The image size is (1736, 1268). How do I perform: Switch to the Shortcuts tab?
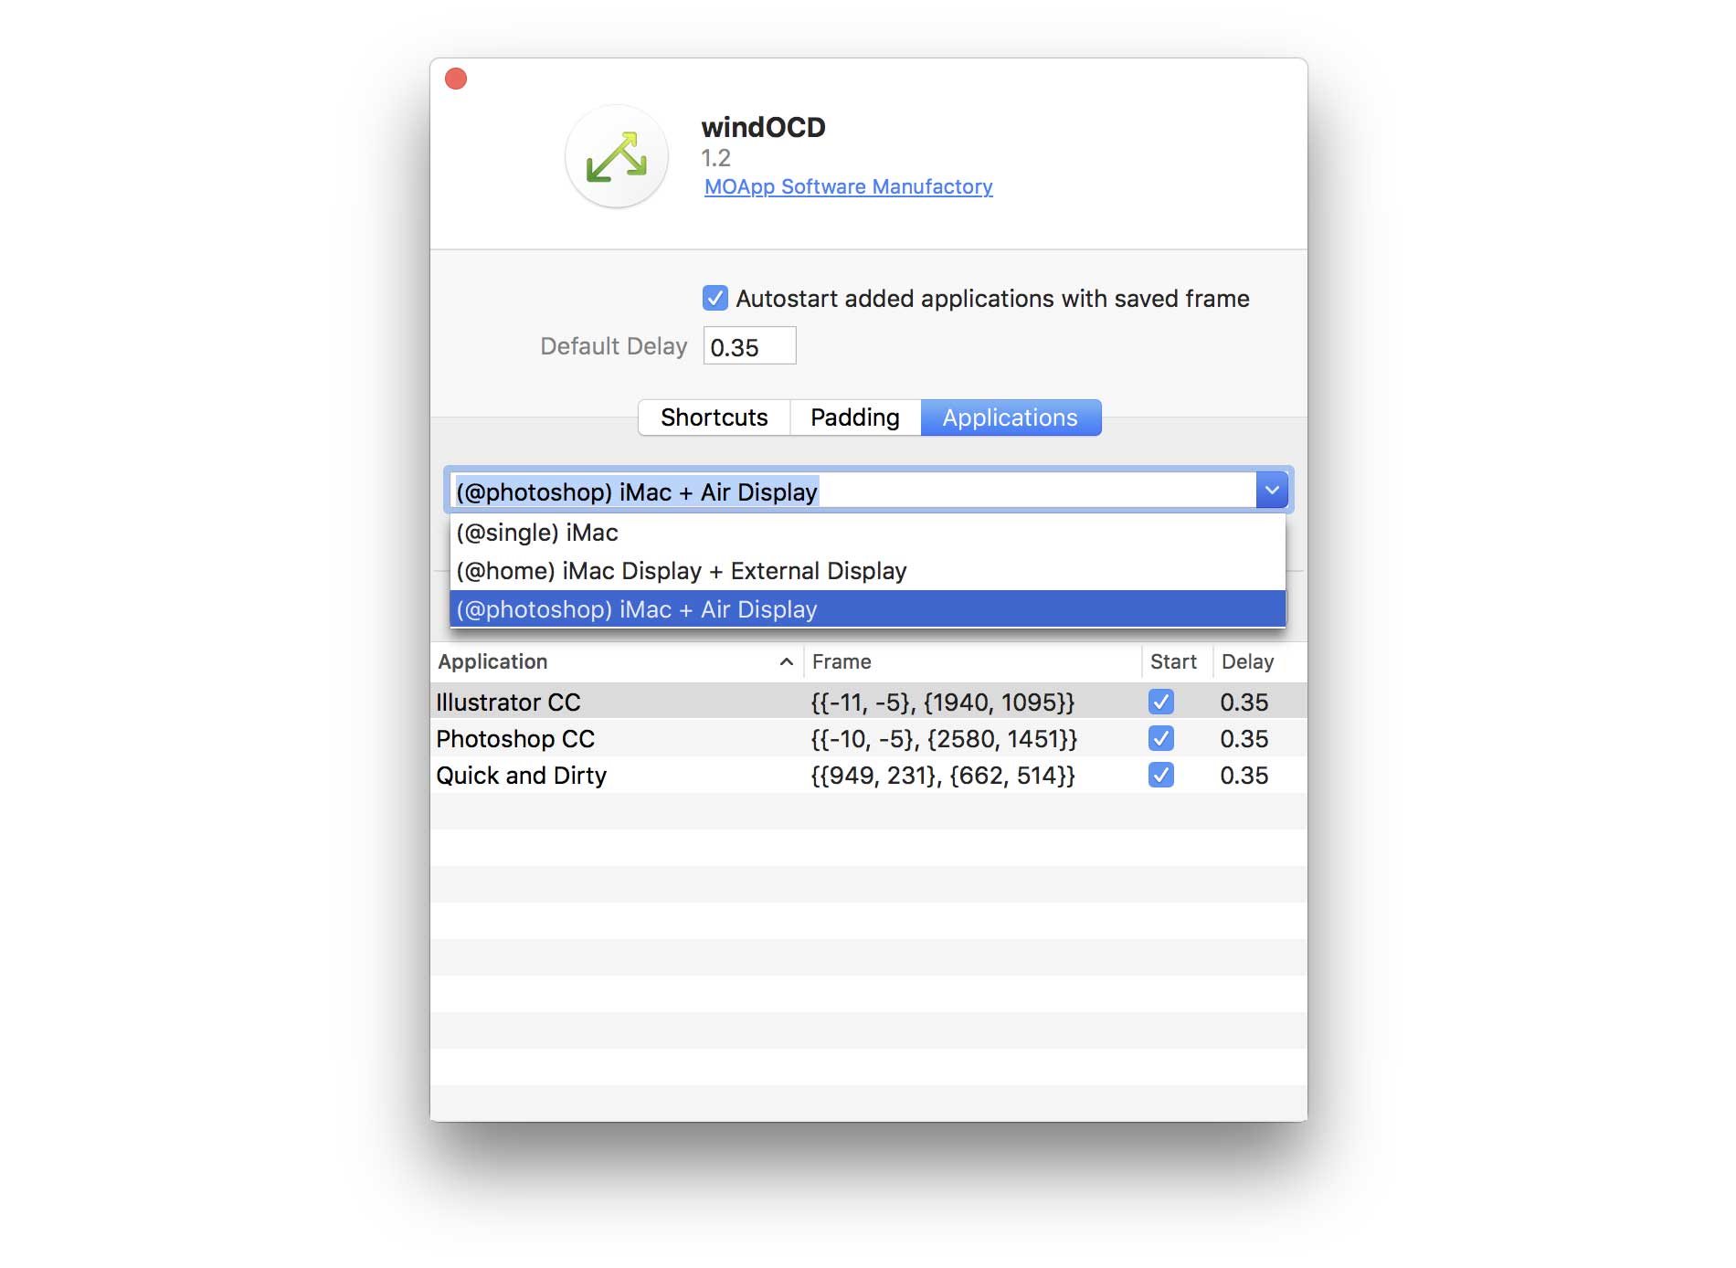click(x=715, y=417)
